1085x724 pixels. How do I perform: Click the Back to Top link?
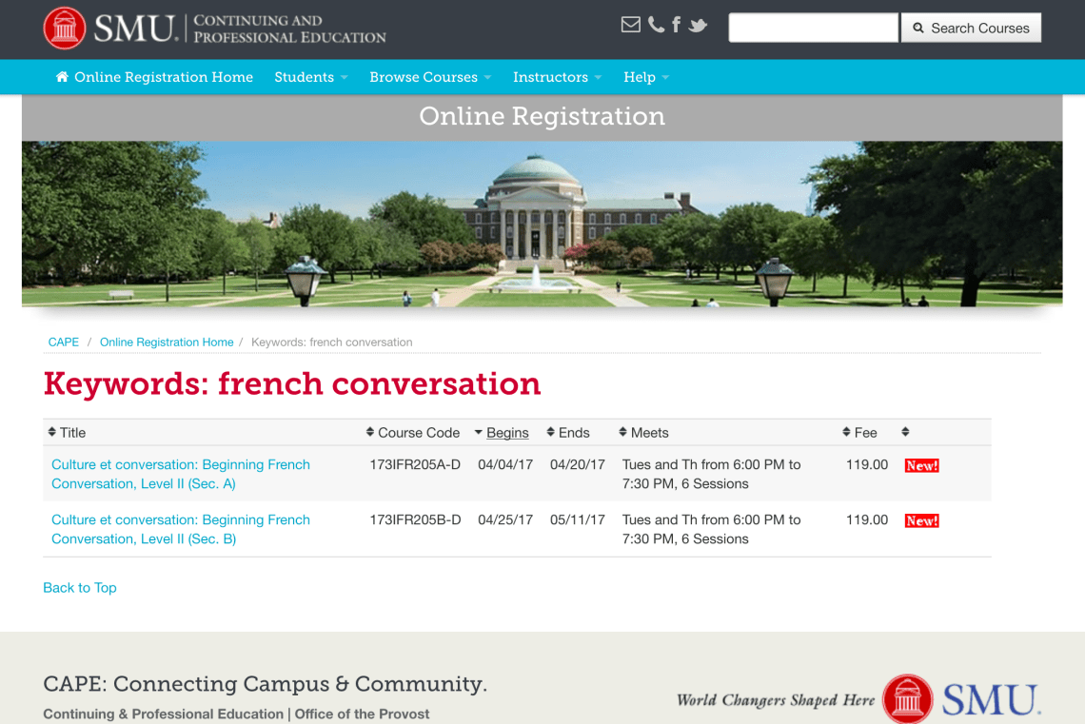80,588
